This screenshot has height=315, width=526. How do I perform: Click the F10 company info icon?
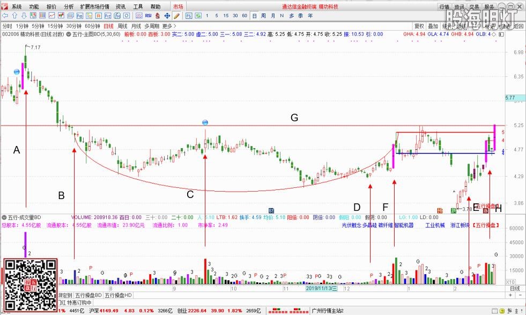[x=79, y=16]
